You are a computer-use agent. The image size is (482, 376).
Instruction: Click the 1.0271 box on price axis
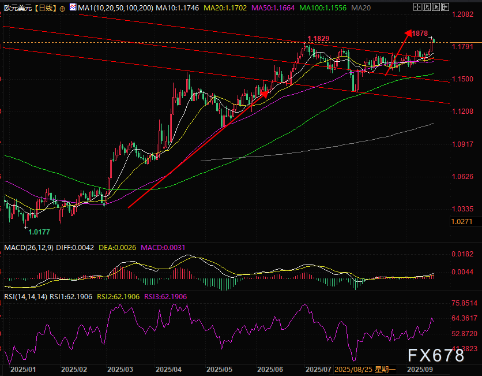(x=461, y=221)
